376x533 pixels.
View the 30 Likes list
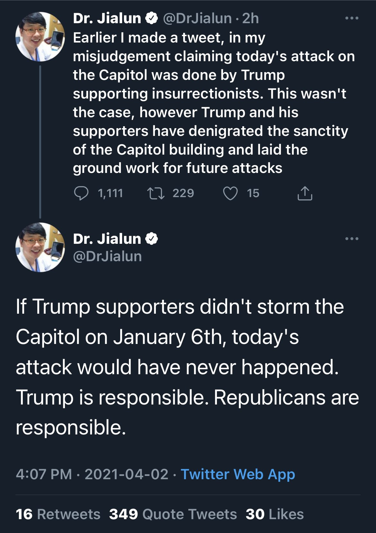tap(275, 514)
